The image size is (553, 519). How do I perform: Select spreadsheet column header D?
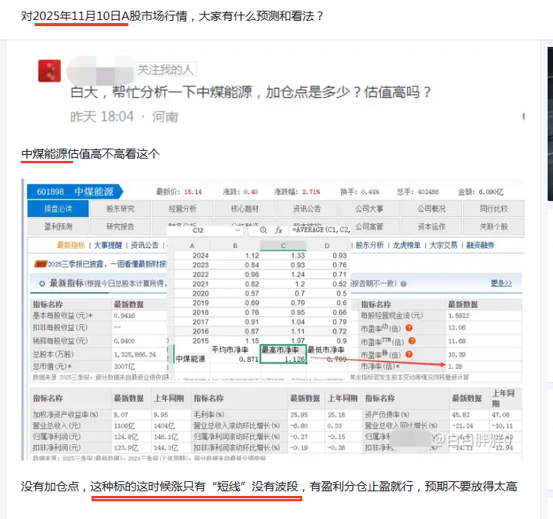click(328, 246)
